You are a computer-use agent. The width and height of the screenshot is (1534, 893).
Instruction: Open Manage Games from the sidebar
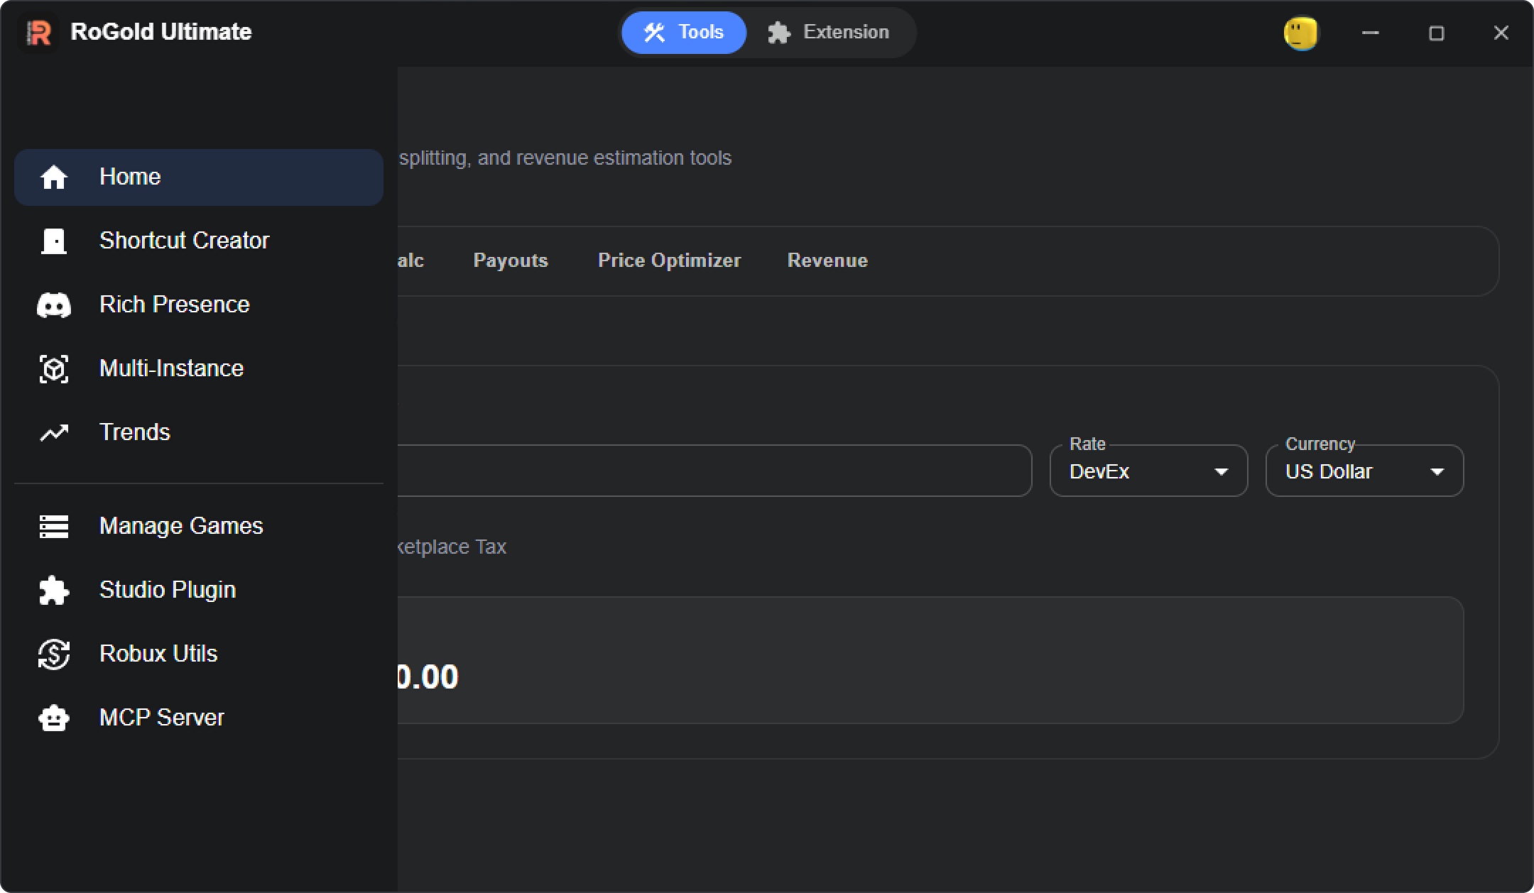[199, 527]
